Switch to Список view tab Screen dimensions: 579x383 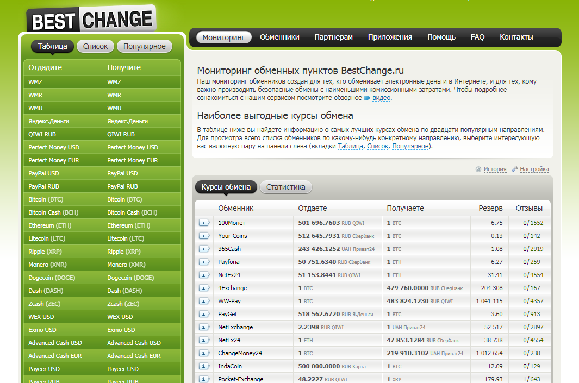pyautogui.click(x=96, y=46)
